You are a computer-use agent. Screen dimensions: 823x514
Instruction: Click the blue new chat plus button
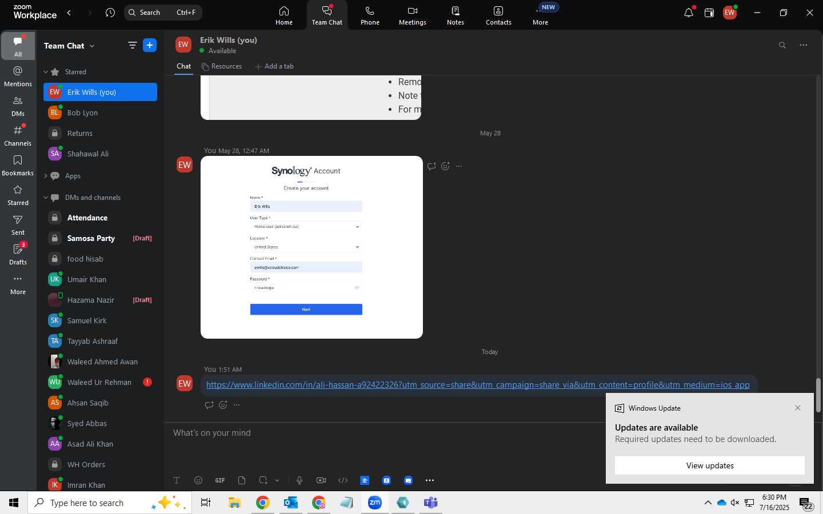pos(150,45)
